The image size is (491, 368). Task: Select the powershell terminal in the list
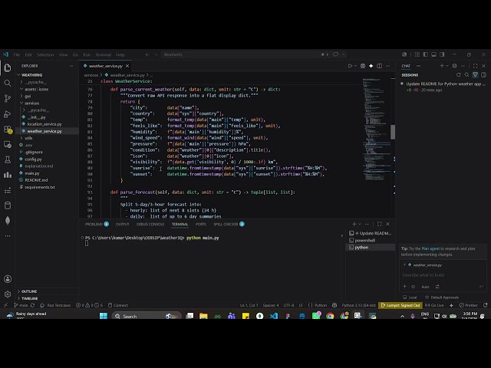[365, 240]
